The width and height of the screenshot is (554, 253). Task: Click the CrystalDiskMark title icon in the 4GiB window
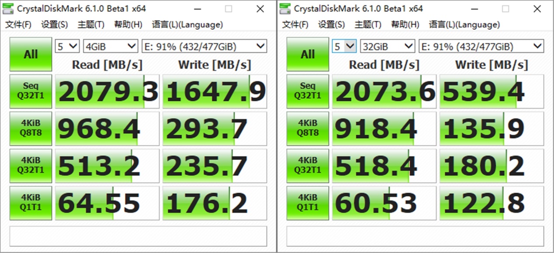coord(8,8)
